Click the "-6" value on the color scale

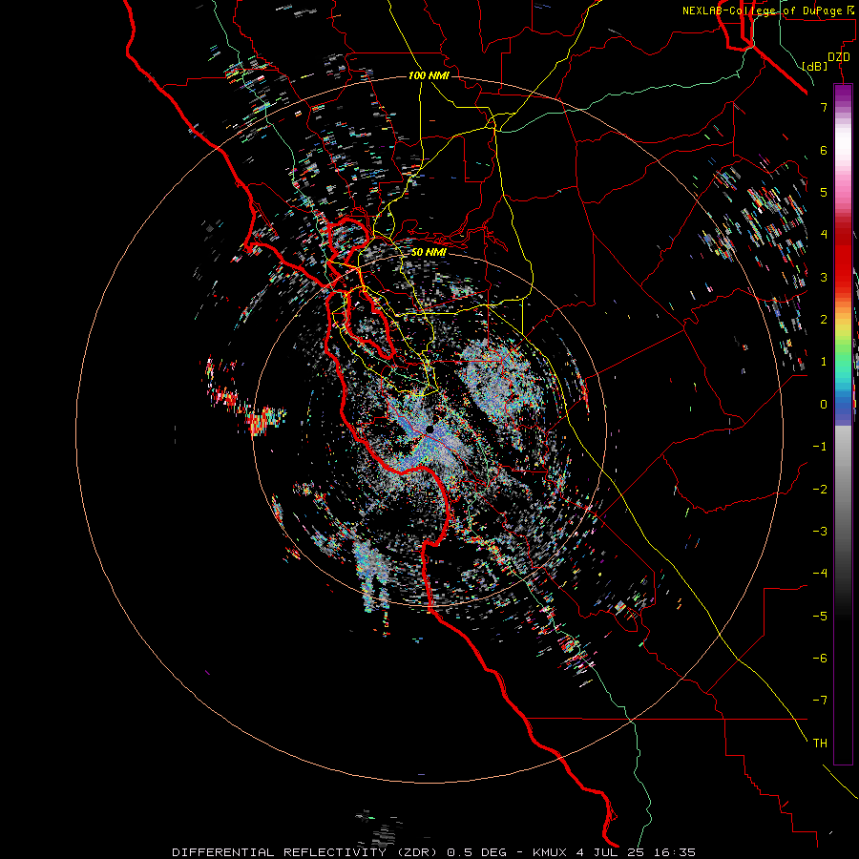(x=820, y=659)
